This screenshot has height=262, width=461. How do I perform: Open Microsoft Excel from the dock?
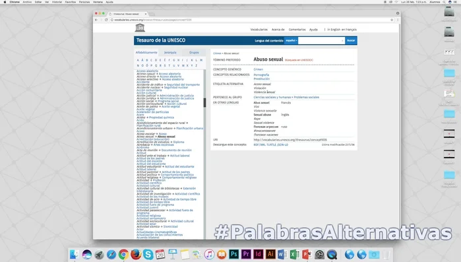(x=295, y=254)
